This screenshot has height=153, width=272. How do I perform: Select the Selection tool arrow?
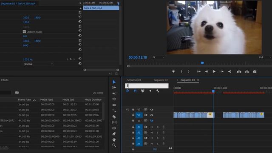(114, 82)
